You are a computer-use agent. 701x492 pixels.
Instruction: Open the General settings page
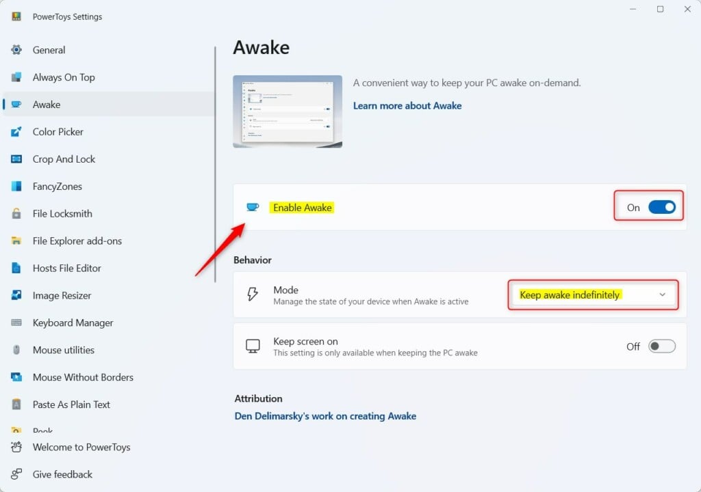pos(109,50)
